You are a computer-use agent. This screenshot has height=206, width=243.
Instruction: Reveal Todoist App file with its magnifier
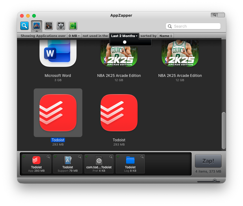[x=48, y=157]
